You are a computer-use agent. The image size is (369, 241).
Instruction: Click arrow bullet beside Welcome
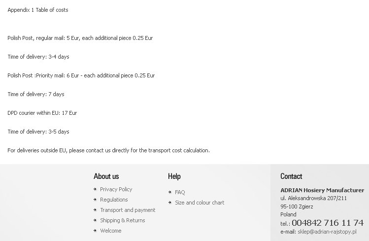[95, 231]
